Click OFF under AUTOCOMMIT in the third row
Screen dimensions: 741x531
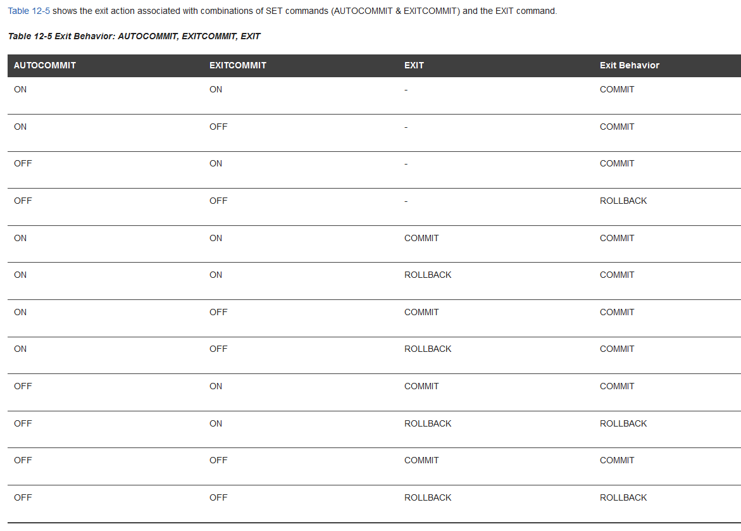(x=23, y=163)
